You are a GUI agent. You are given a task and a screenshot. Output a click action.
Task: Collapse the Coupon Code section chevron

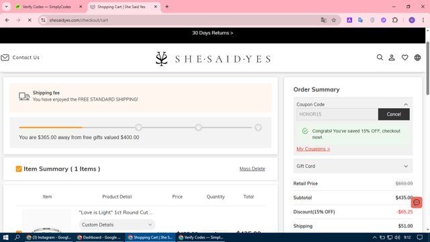coord(406,105)
